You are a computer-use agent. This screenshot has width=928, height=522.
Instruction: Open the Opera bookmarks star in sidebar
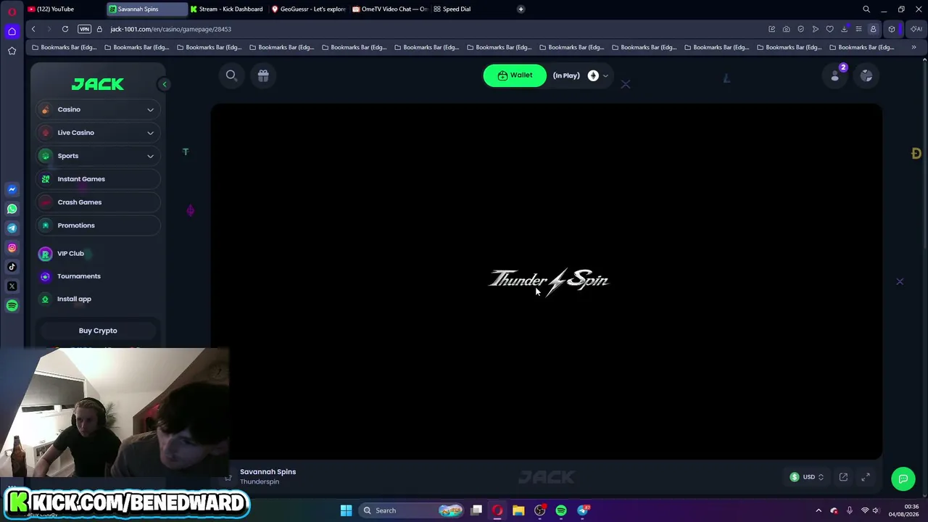tap(12, 51)
